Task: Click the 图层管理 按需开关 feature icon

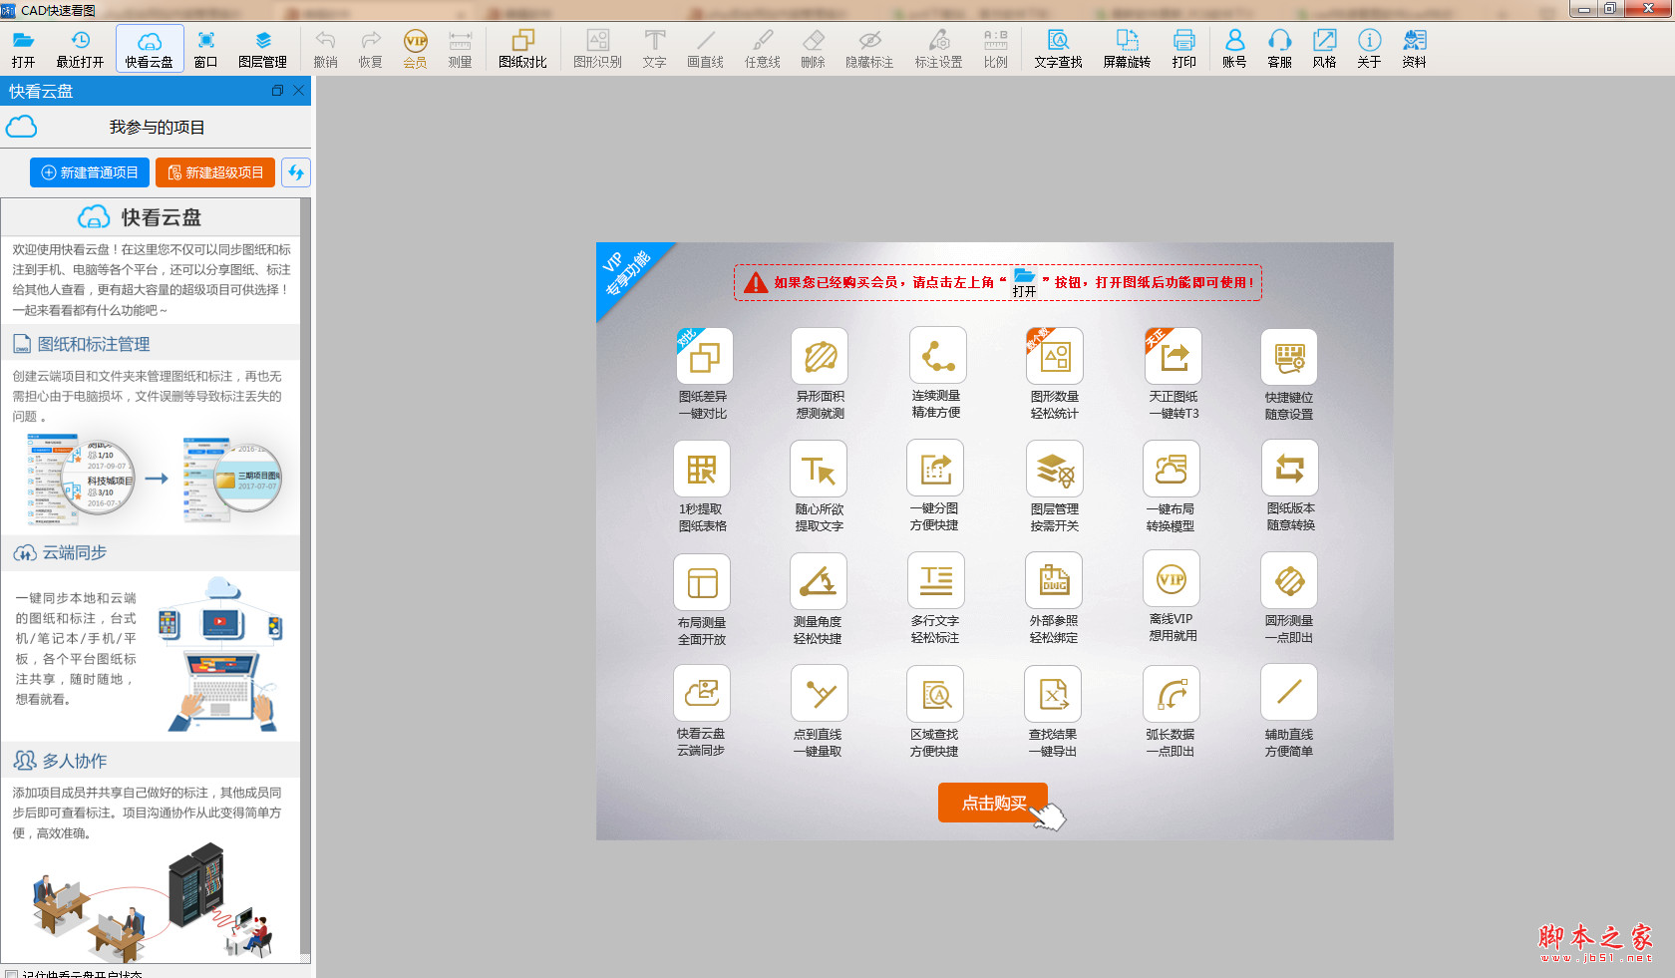Action: [1055, 469]
